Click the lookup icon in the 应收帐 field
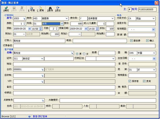The height and width of the screenshot is (119, 160). click(42, 76)
